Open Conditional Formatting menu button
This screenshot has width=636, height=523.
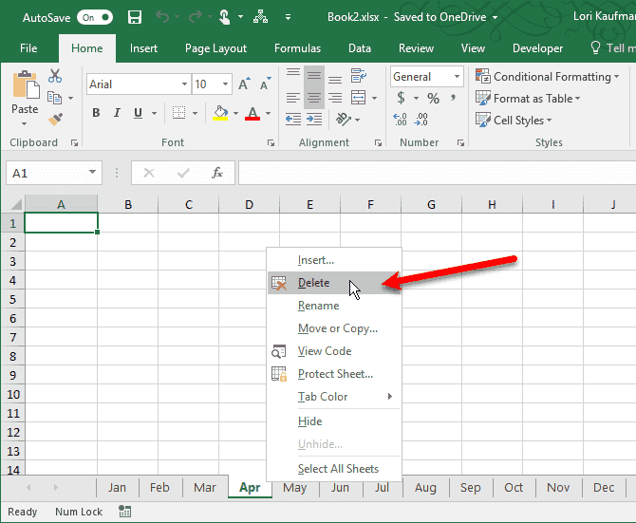551,77
